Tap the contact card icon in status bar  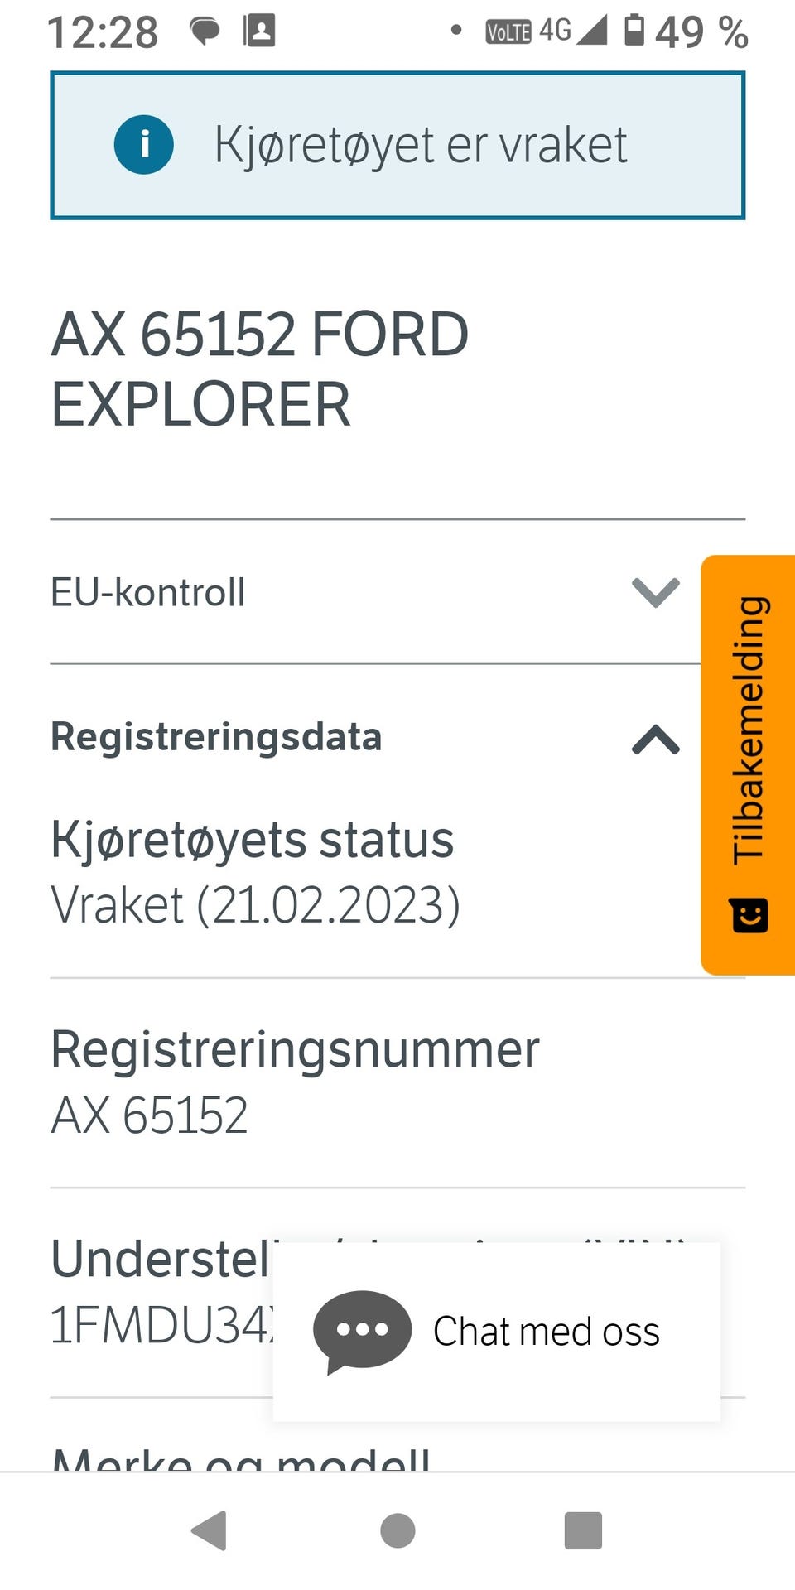[x=259, y=31]
